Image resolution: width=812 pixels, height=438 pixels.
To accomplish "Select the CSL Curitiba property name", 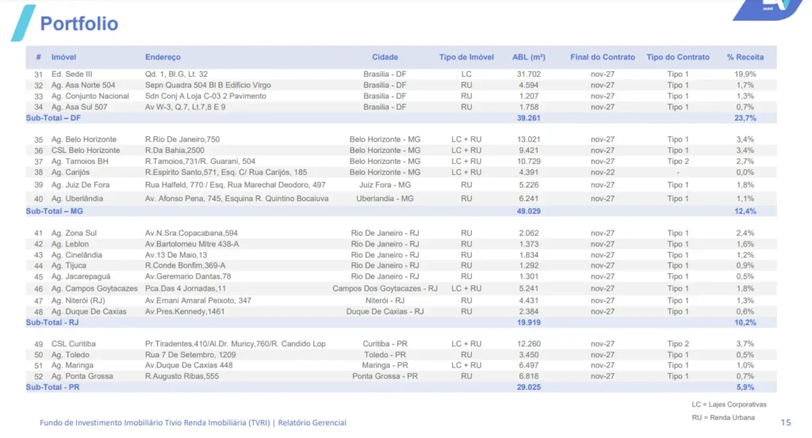I will [73, 344].
